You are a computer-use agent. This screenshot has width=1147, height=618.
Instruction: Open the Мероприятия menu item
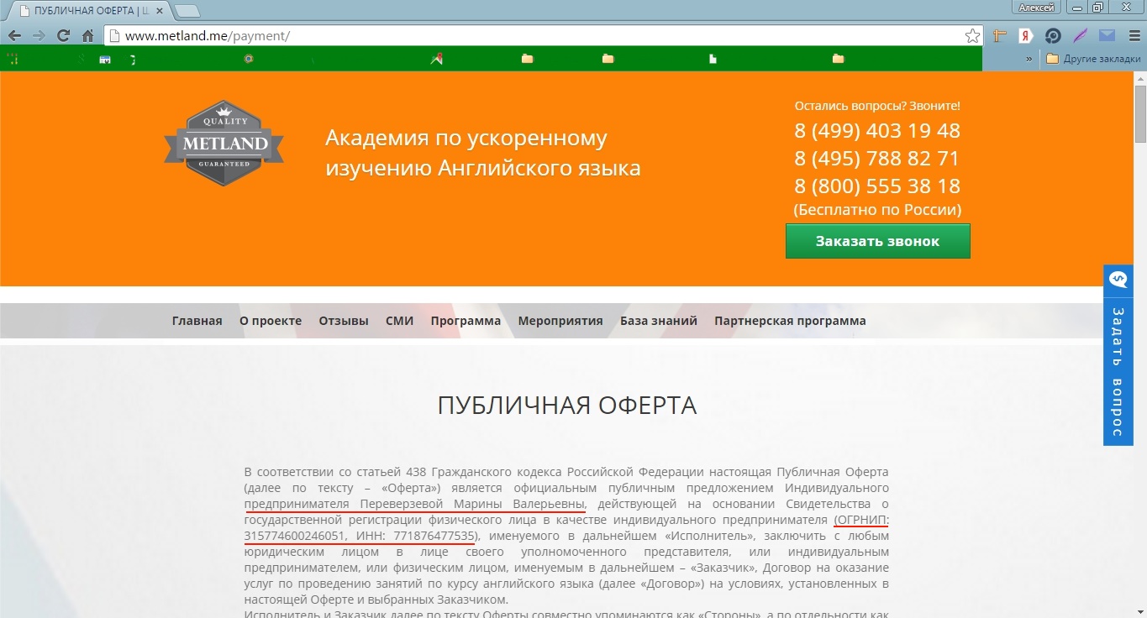point(560,321)
